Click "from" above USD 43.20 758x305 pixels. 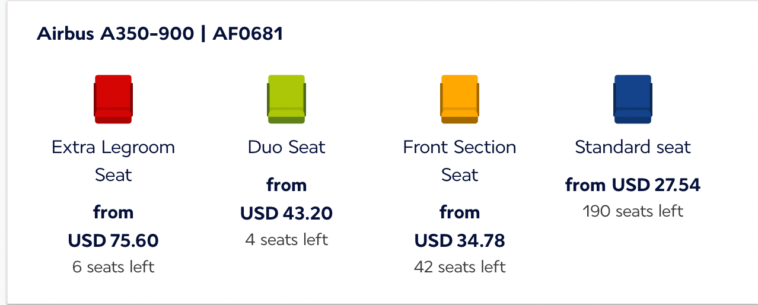286,185
